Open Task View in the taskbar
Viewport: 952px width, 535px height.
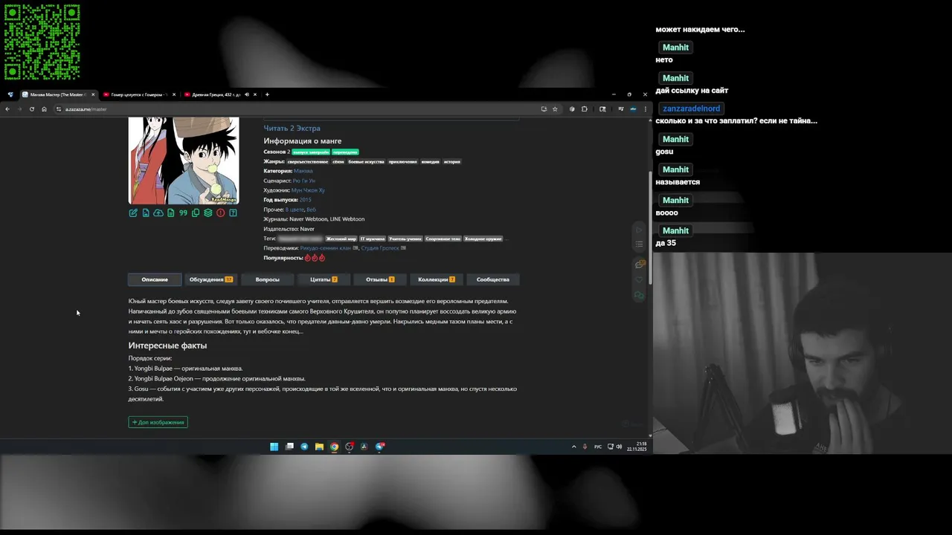click(289, 447)
